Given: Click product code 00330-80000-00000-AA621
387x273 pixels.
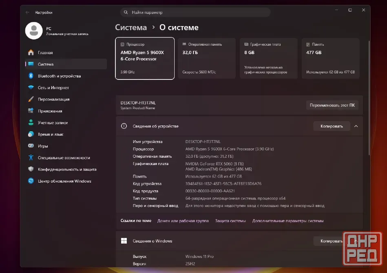Looking at the screenshot, I should 210,191.
